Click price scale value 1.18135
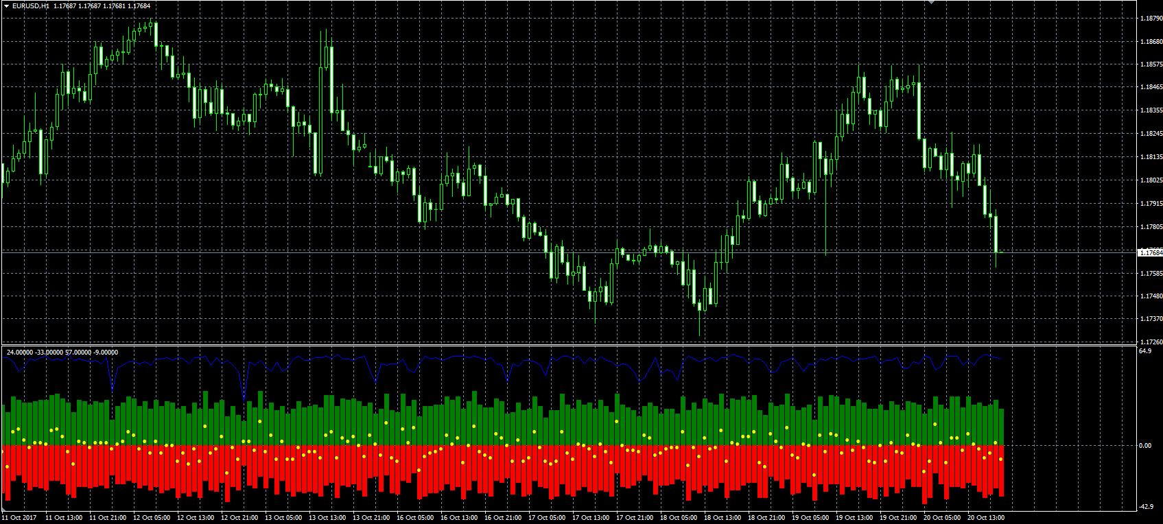 (1151, 157)
